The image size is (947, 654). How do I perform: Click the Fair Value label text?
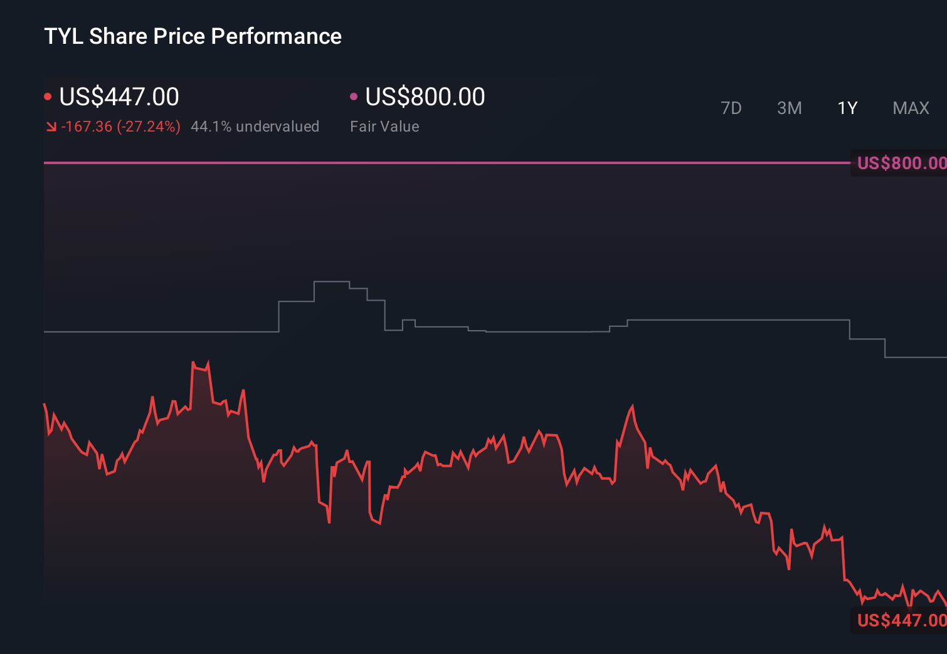coord(384,126)
